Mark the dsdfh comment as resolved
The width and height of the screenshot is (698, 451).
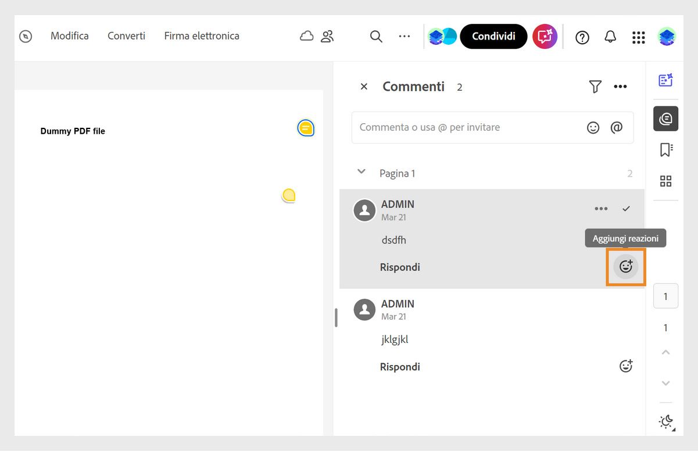point(626,209)
